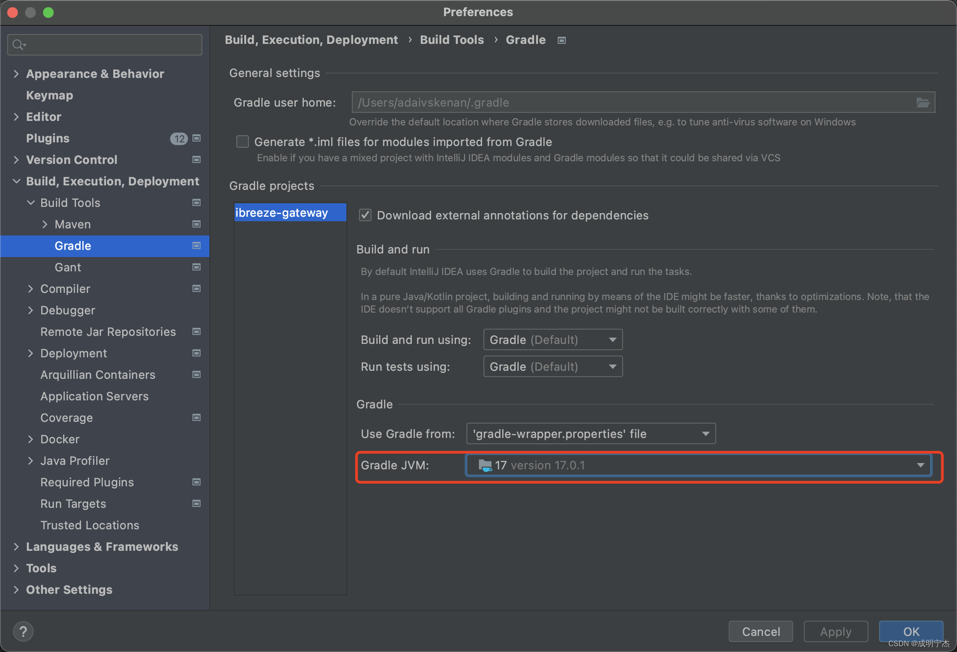The width and height of the screenshot is (957, 652).
Task: Disable Download external annotations for dependencies
Action: click(x=365, y=215)
